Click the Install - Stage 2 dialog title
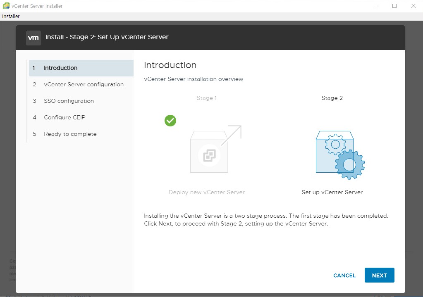Screen dimensions: 423x297 (x=107, y=37)
